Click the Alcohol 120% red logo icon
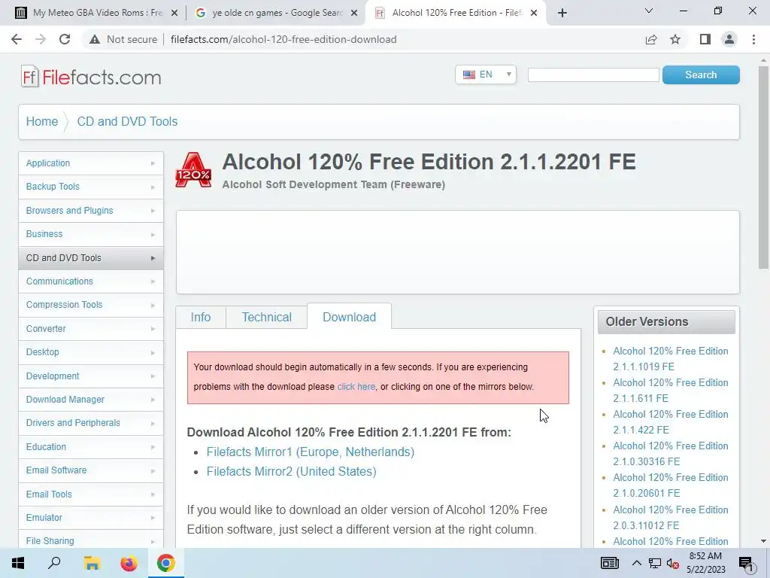 click(193, 170)
